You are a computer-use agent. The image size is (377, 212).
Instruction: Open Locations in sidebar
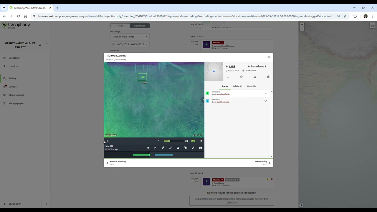click(x=14, y=66)
